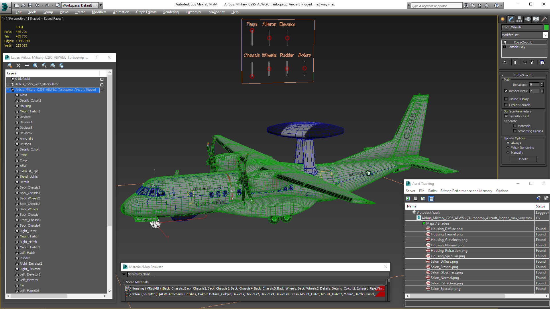Click the Update button in TurboSmooth

pyautogui.click(x=522, y=159)
